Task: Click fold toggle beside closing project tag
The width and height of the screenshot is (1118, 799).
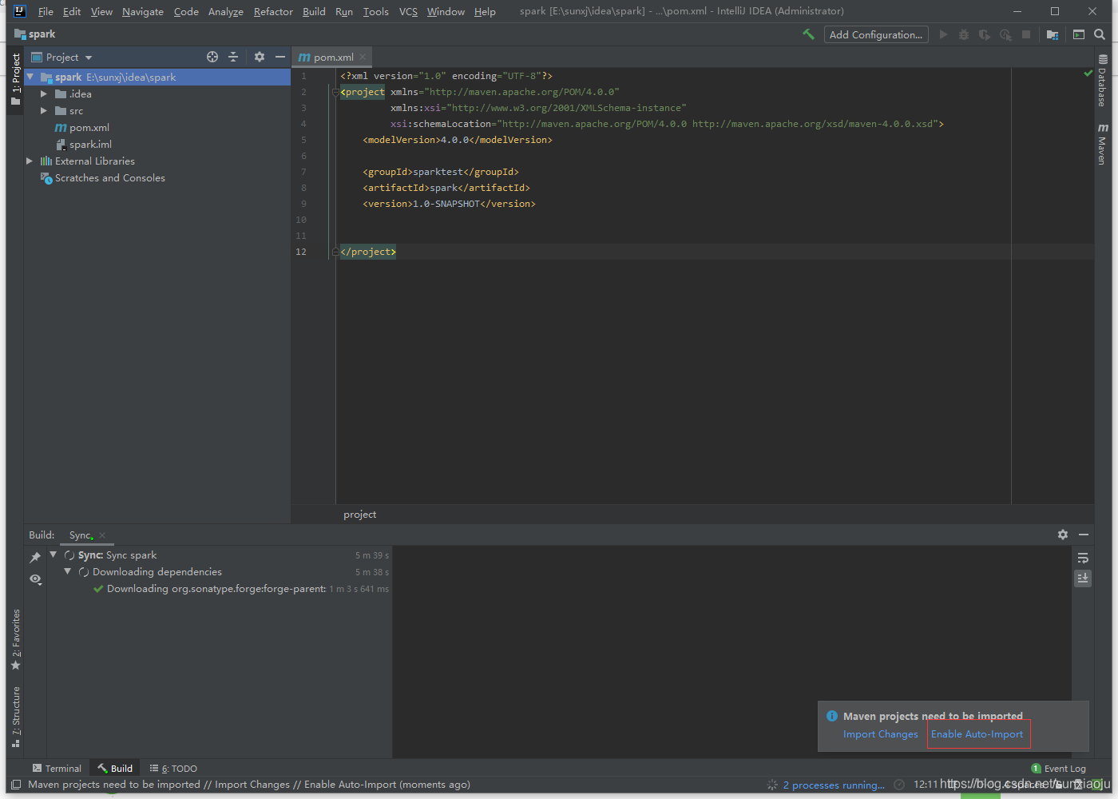Action: pyautogui.click(x=335, y=252)
